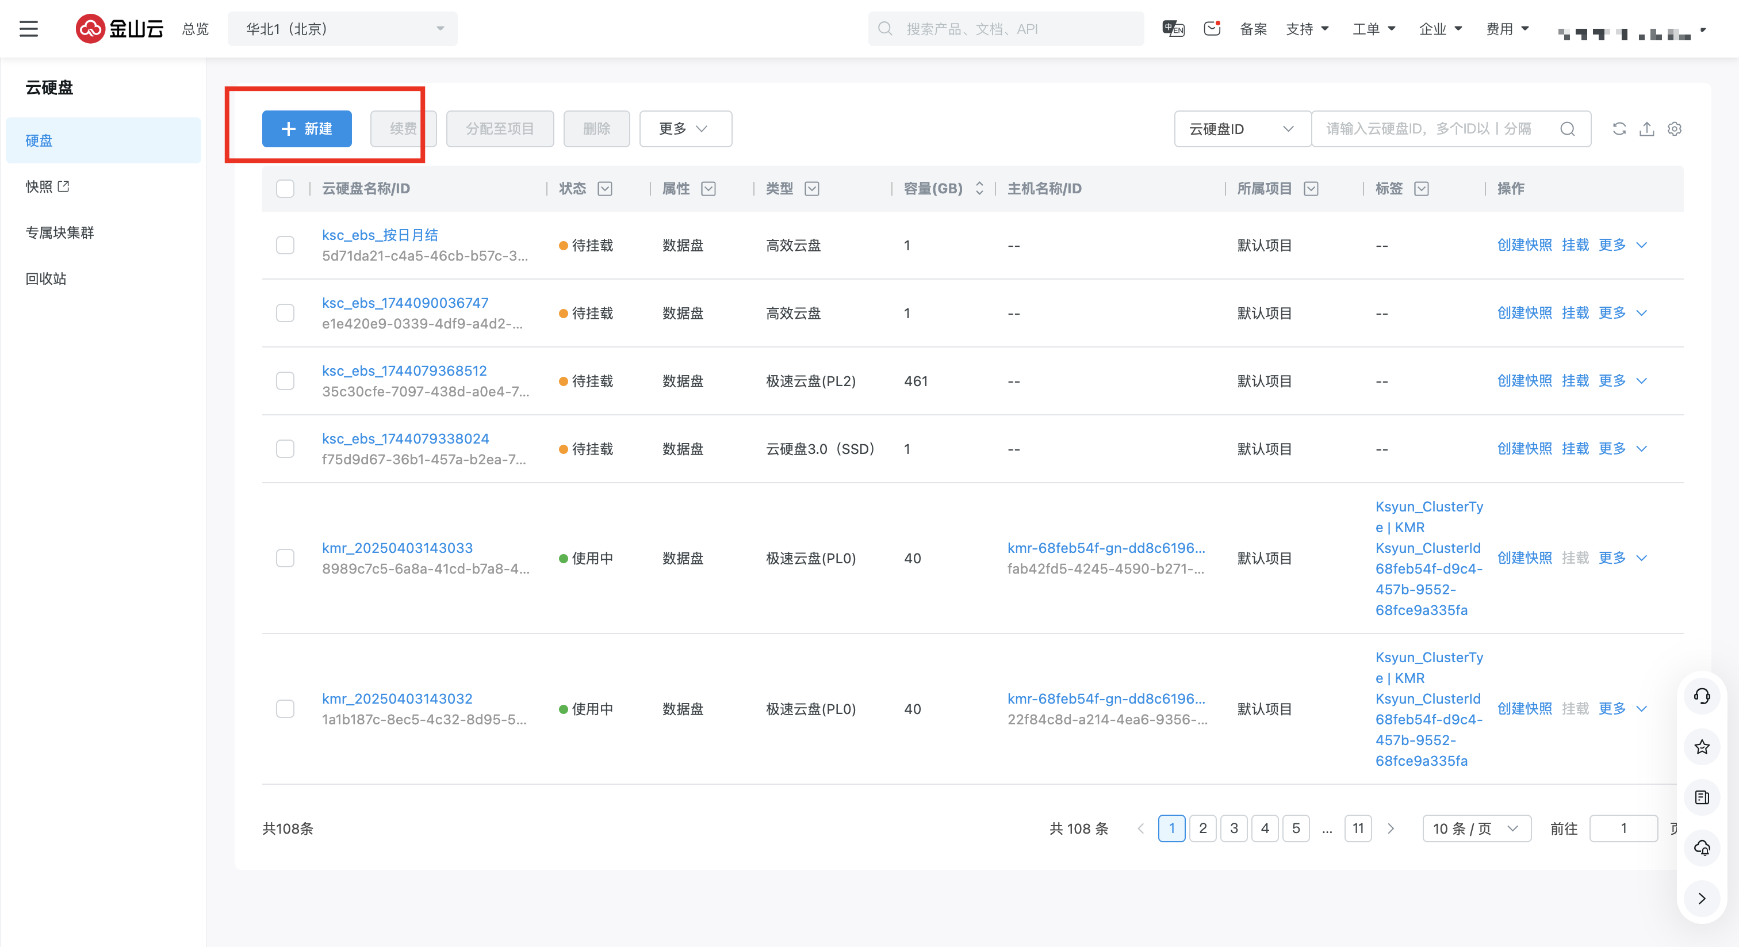
Task: Click the refresh list icon
Action: pos(1619,128)
